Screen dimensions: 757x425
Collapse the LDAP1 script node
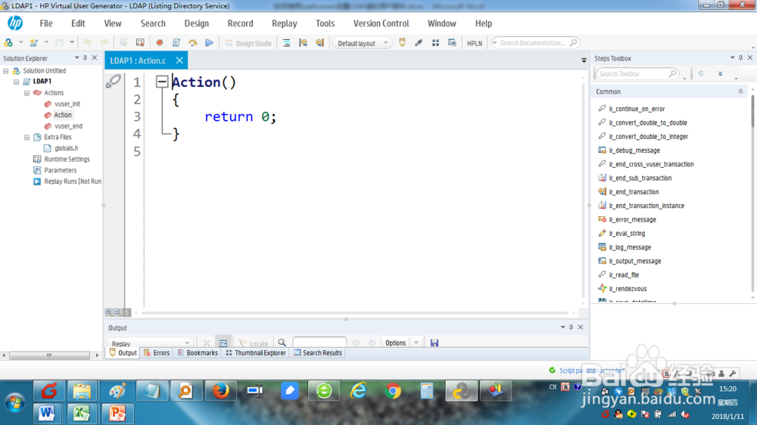coord(17,82)
